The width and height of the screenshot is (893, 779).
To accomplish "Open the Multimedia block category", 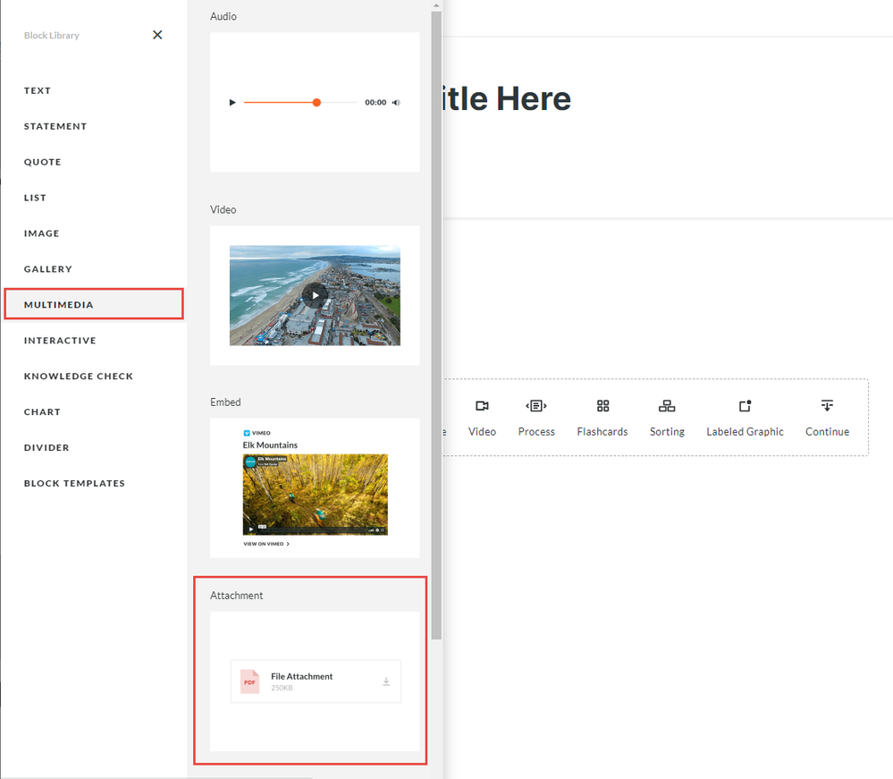I will point(59,305).
